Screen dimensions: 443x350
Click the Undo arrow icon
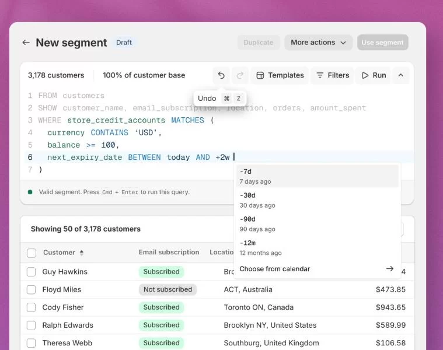(221, 75)
